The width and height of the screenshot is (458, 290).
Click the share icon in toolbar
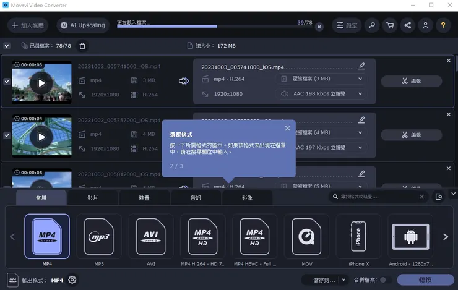coord(407,25)
